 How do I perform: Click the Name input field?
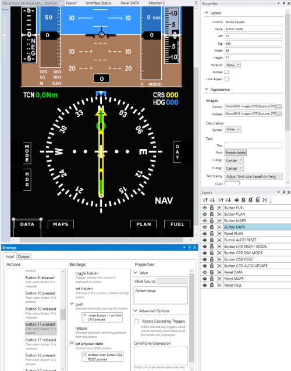coord(253,29)
